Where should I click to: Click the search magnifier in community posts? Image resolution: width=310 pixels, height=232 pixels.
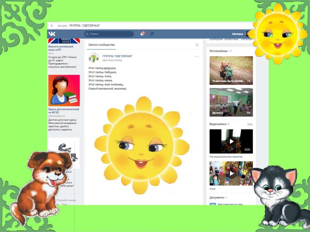pyautogui.click(x=197, y=45)
